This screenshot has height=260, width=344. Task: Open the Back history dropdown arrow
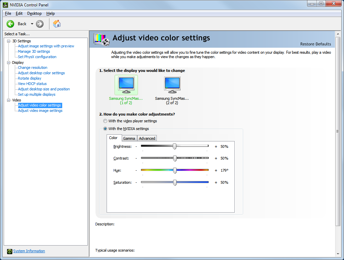(32, 24)
